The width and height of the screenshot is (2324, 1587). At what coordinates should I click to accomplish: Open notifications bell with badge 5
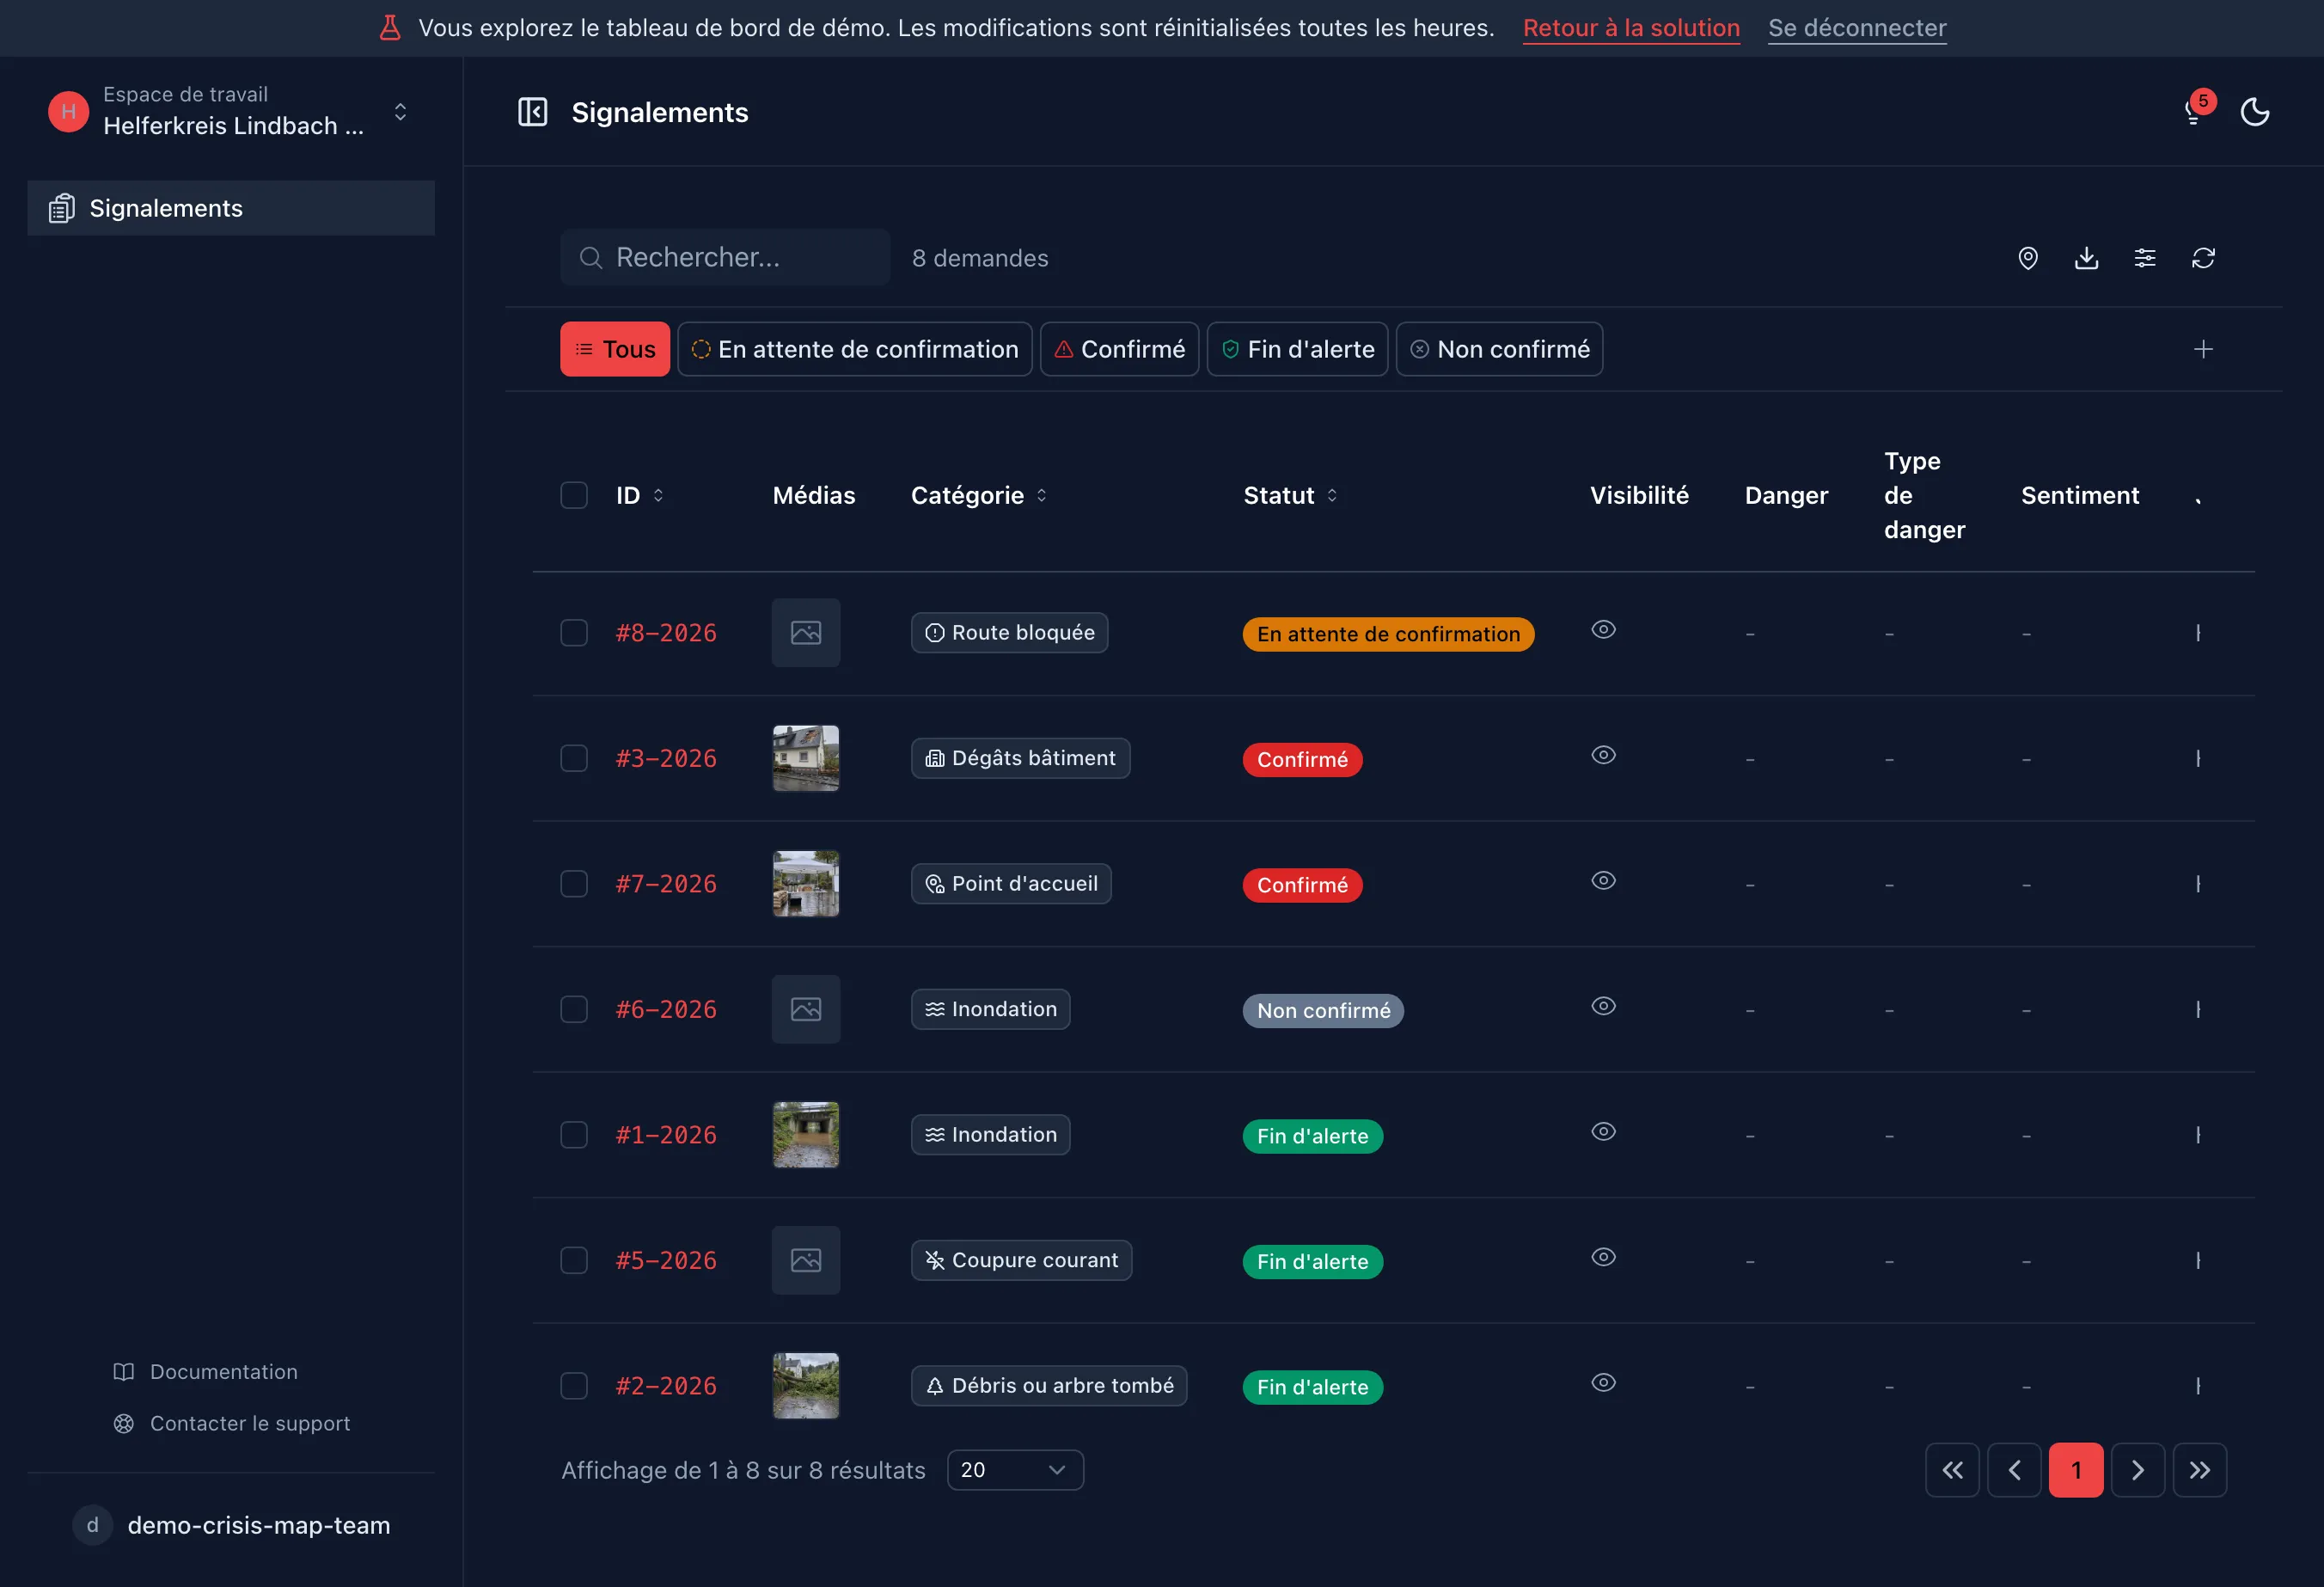[x=2194, y=112]
